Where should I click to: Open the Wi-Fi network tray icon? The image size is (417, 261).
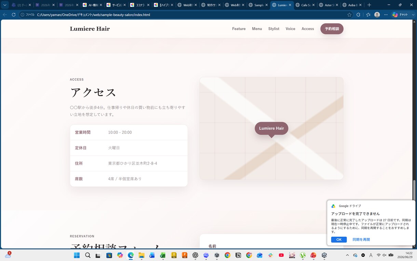click(x=379, y=255)
